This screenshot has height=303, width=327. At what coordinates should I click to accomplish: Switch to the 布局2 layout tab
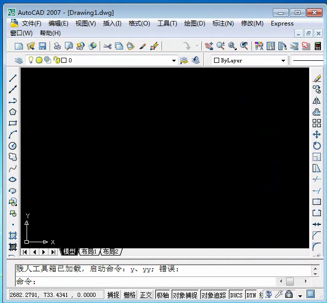point(111,252)
